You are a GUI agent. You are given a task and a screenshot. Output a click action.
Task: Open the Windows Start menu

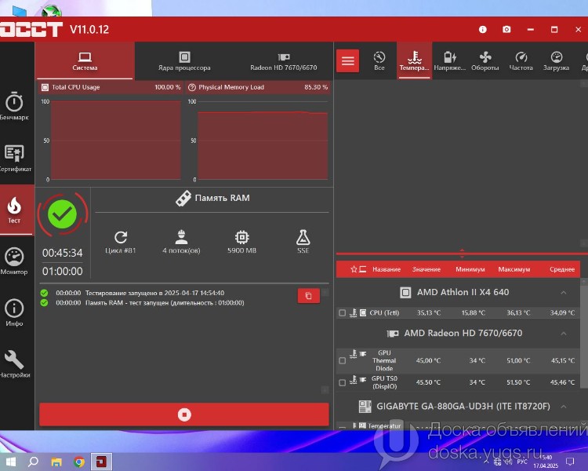coord(11,462)
